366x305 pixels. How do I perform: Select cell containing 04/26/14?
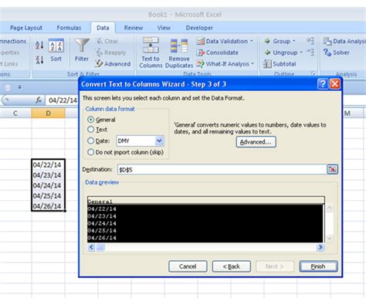(48, 206)
